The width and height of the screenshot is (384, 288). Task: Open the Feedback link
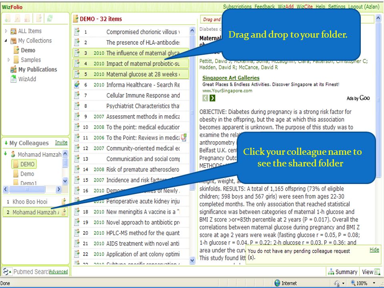(x=264, y=7)
